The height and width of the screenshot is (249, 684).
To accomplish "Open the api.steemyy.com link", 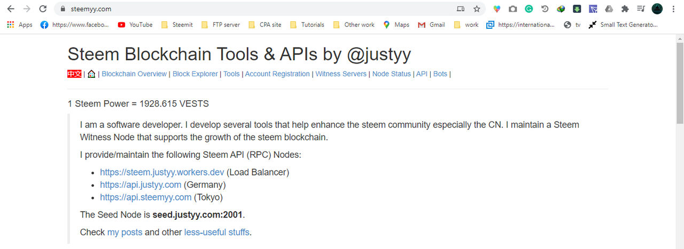I will 145,197.
